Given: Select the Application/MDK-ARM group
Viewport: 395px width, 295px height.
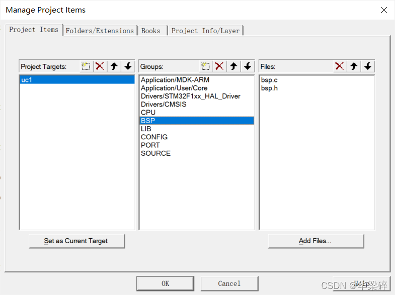Looking at the screenshot, I should click(x=197, y=80).
